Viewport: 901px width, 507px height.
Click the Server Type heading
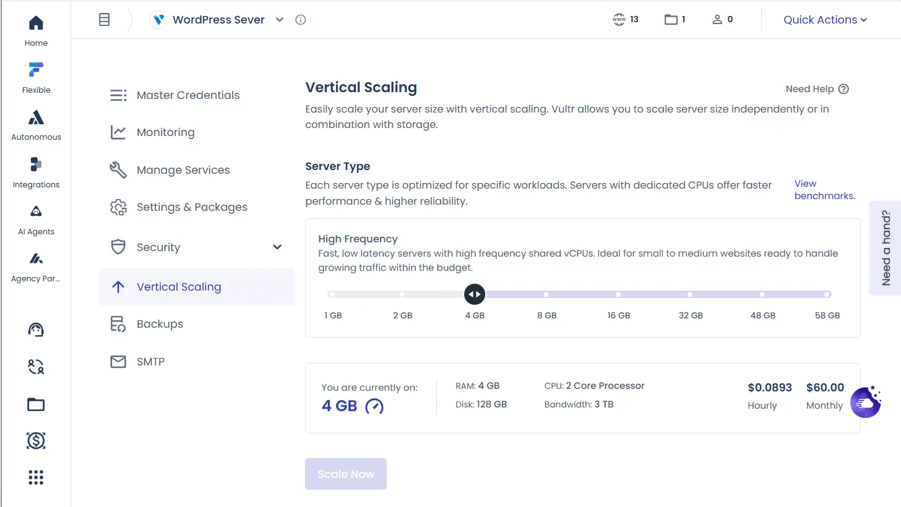click(x=338, y=166)
